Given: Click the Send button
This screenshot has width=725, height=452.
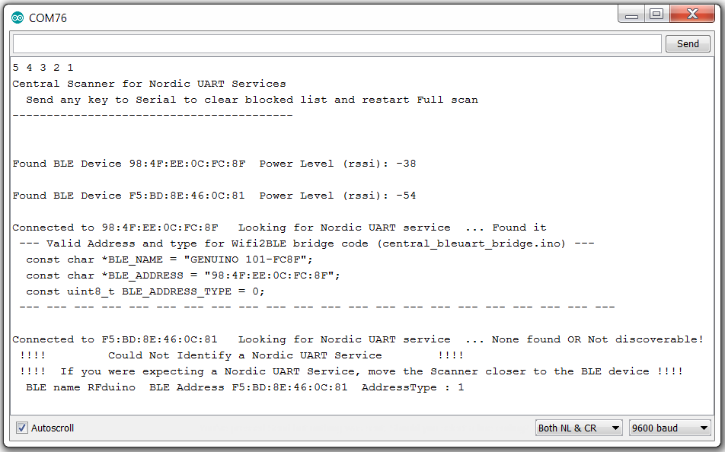Looking at the screenshot, I should [688, 44].
